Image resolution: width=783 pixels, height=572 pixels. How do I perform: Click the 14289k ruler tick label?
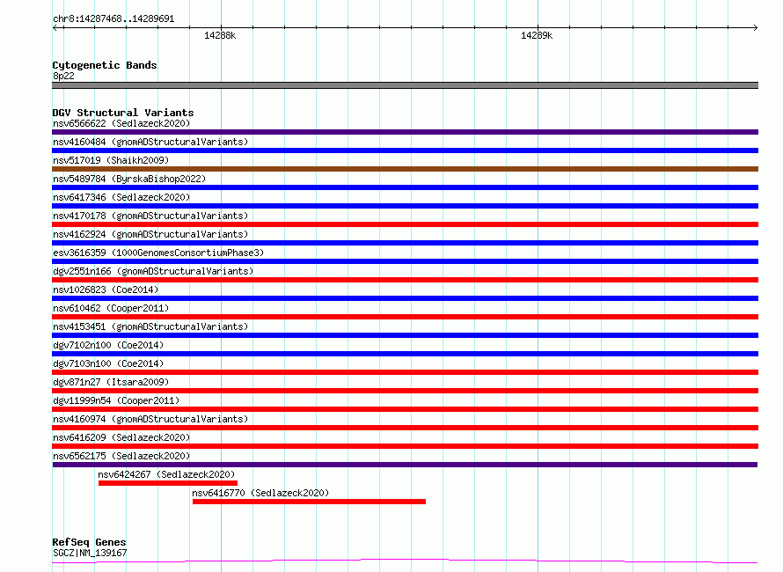[x=537, y=35]
